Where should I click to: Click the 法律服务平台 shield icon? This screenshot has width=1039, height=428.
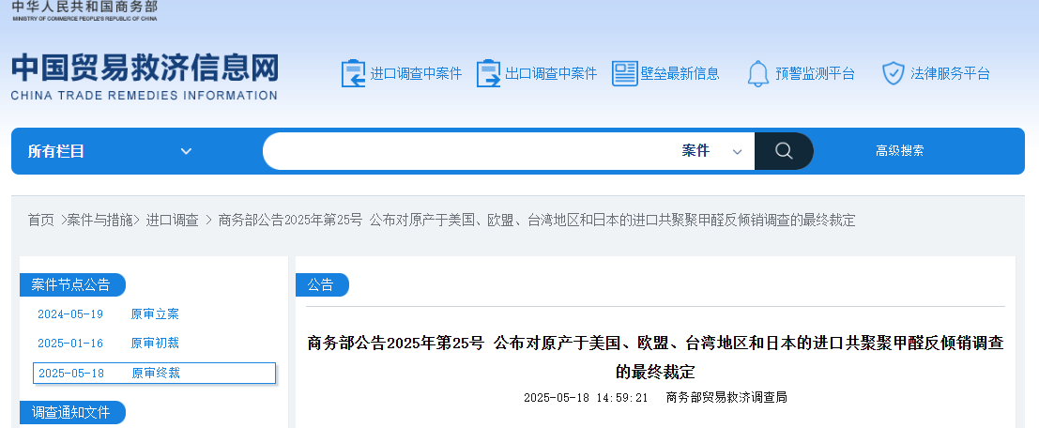894,73
